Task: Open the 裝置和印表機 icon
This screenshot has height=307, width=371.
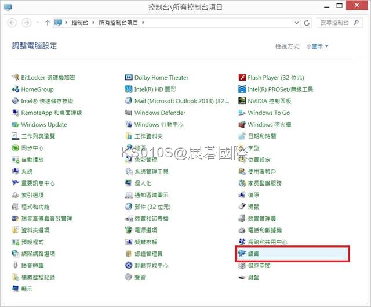Action: coord(129,218)
